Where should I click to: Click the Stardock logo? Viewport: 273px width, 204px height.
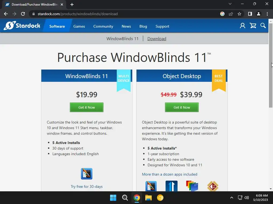pos(22,25)
